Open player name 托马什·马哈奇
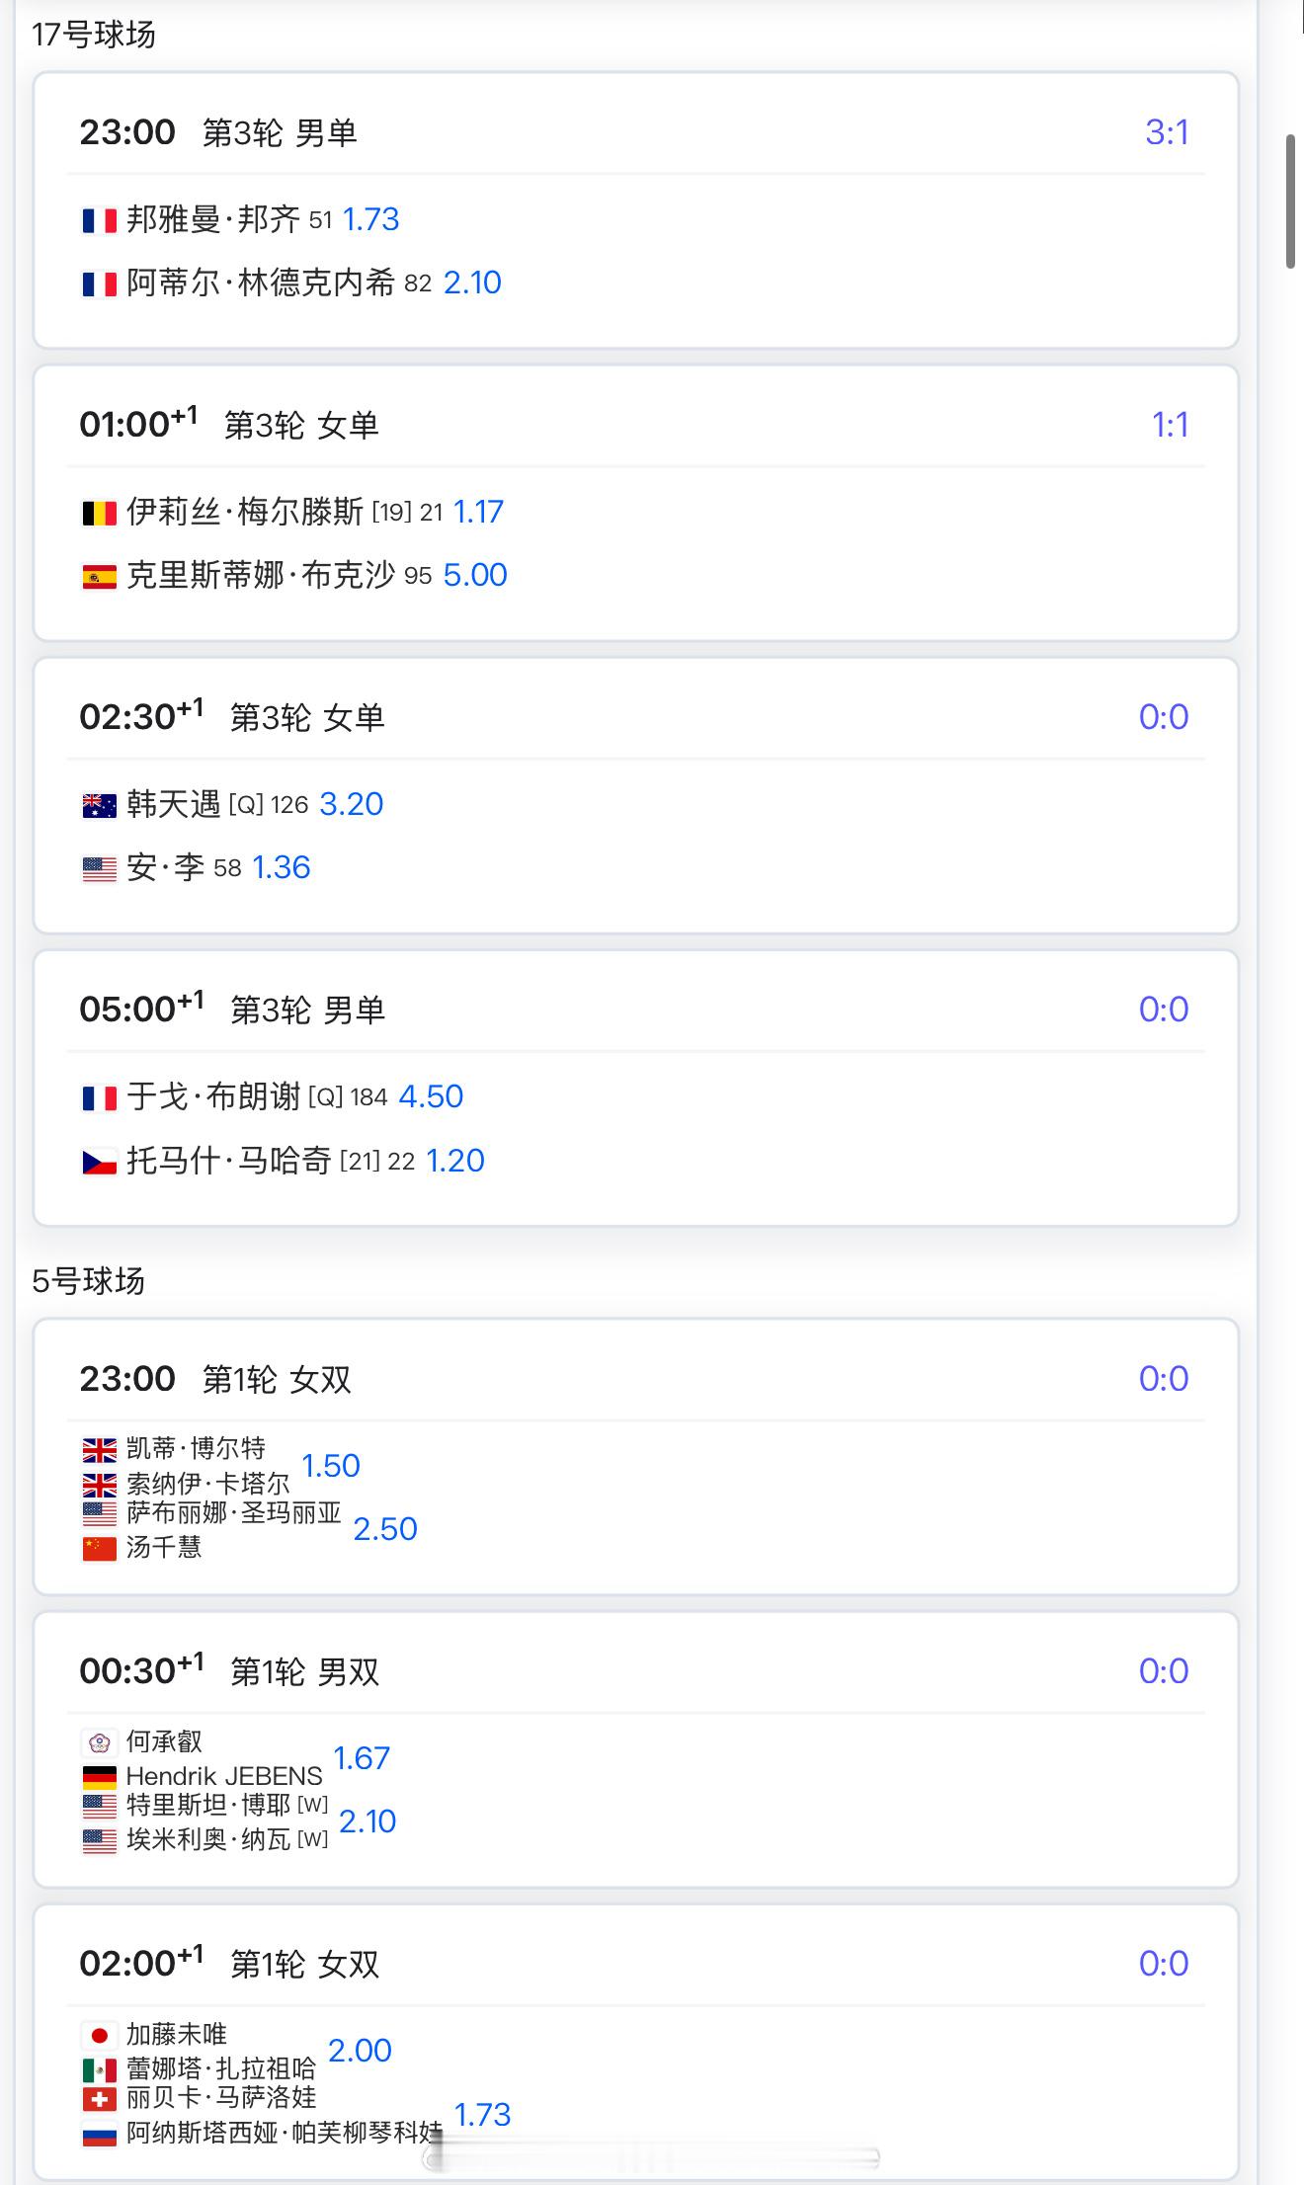The width and height of the screenshot is (1304, 2185). (x=229, y=1161)
